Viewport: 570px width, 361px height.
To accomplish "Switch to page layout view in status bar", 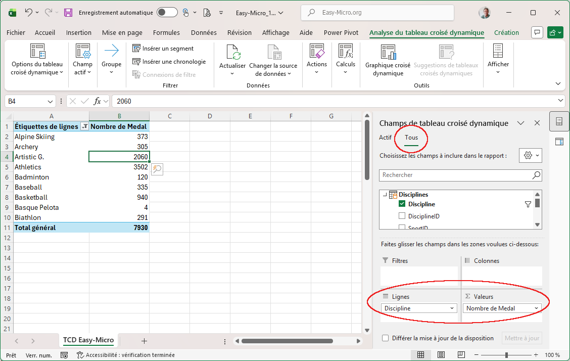I will (441, 355).
